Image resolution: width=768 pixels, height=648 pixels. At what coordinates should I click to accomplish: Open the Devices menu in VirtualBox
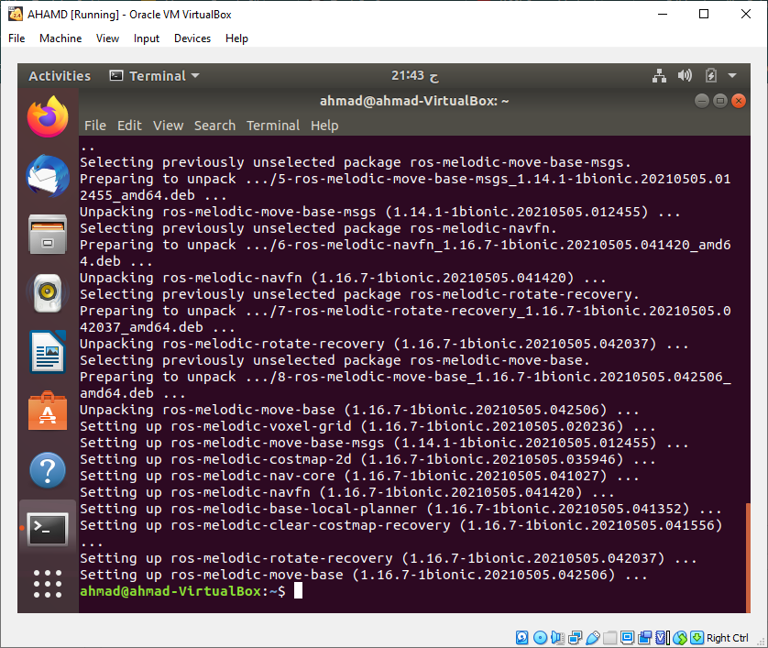tap(192, 38)
